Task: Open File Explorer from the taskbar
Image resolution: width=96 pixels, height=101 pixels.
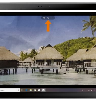Action: point(31,90)
